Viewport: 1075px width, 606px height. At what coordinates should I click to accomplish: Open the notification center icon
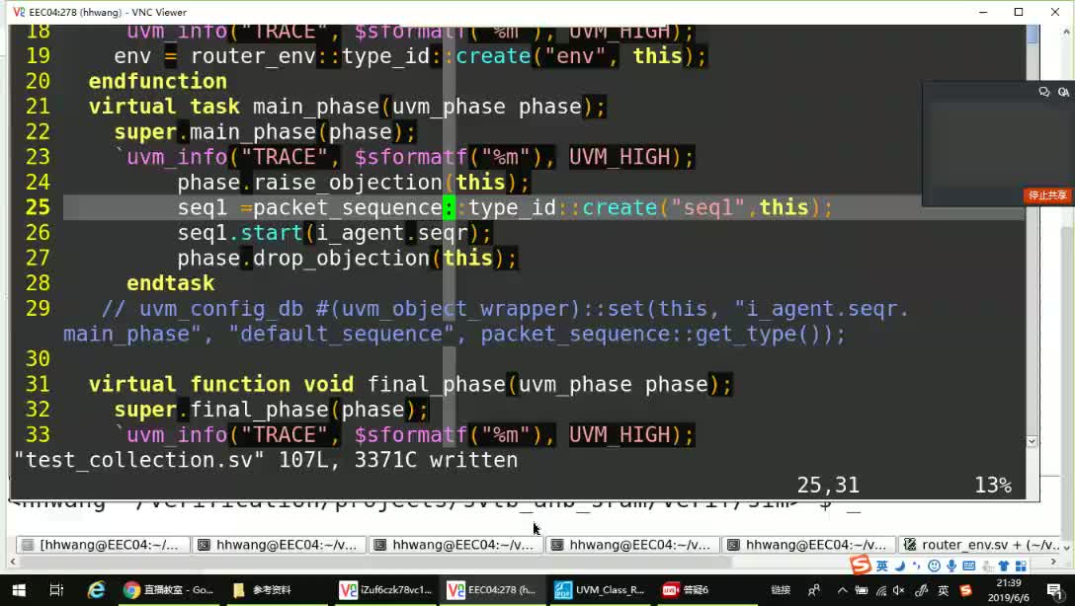pyautogui.click(x=1056, y=590)
